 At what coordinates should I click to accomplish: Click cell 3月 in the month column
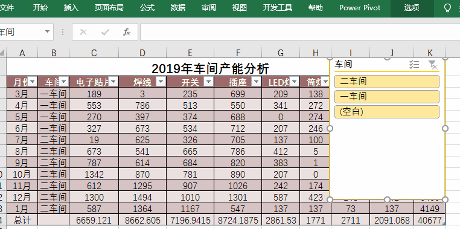(x=22, y=94)
